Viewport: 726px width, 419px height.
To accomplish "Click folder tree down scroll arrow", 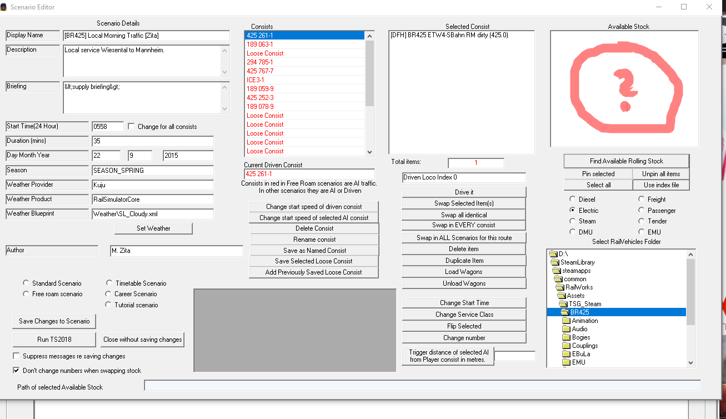I will [691, 362].
